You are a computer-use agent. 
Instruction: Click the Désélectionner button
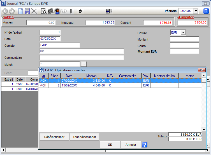(x=54, y=137)
